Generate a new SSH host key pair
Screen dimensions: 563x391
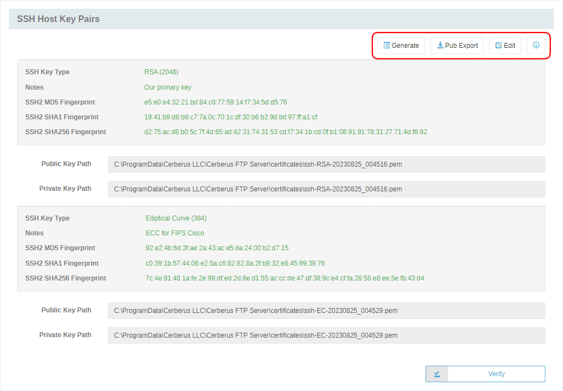pos(401,45)
